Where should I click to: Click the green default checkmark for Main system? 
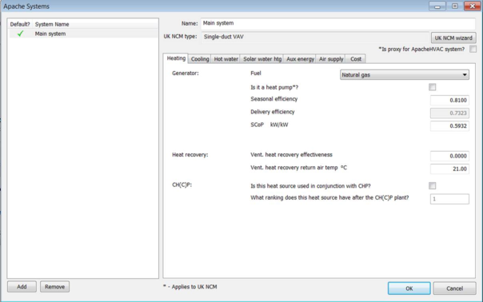pos(20,34)
